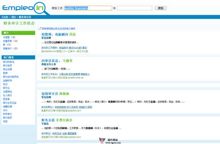Focus the 'auditor financiero' job search field
The width and height of the screenshot is (220, 144).
point(88,8)
